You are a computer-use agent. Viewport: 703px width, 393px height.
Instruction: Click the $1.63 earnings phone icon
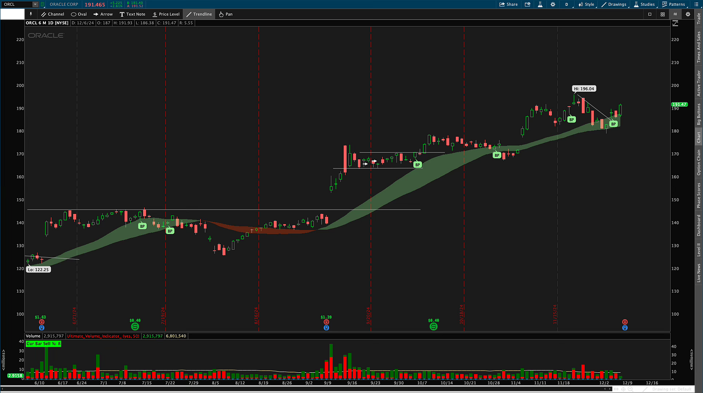pos(41,322)
